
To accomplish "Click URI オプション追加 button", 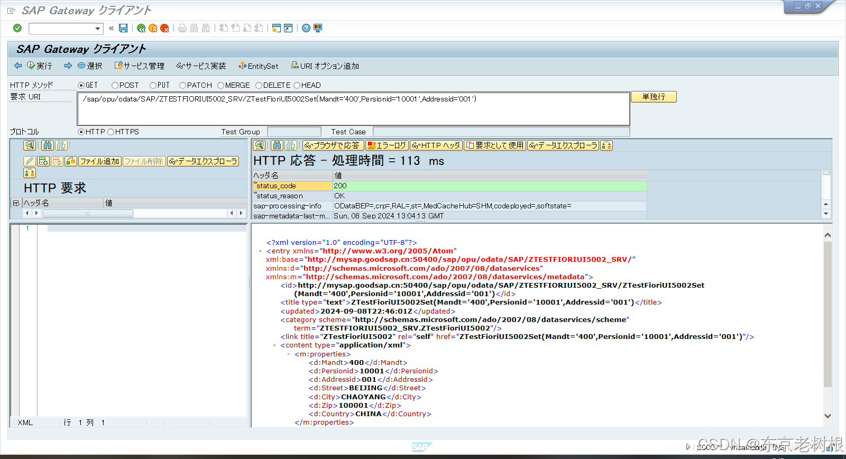I will (x=325, y=66).
